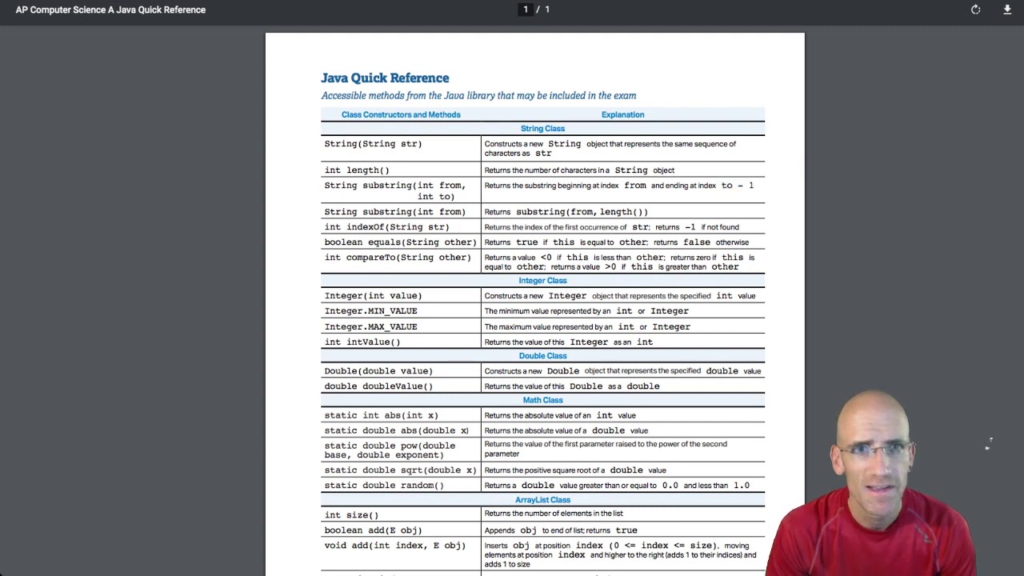The width and height of the screenshot is (1024, 576).
Task: Click "boolean equals(String other)" method cell
Action: tap(400, 242)
